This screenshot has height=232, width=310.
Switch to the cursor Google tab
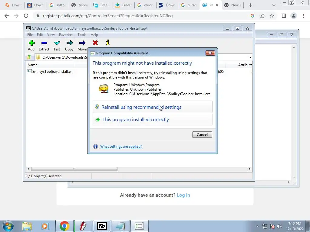(x=189, y=5)
